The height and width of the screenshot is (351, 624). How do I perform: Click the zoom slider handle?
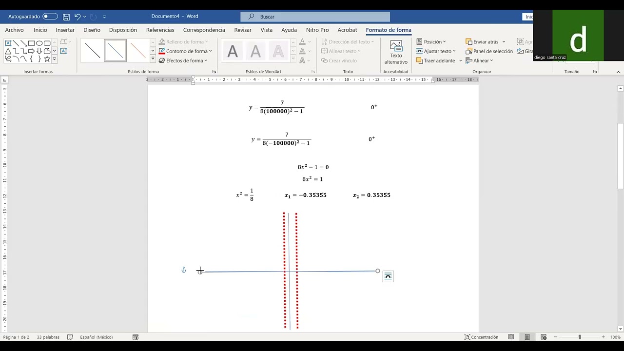pyautogui.click(x=580, y=337)
